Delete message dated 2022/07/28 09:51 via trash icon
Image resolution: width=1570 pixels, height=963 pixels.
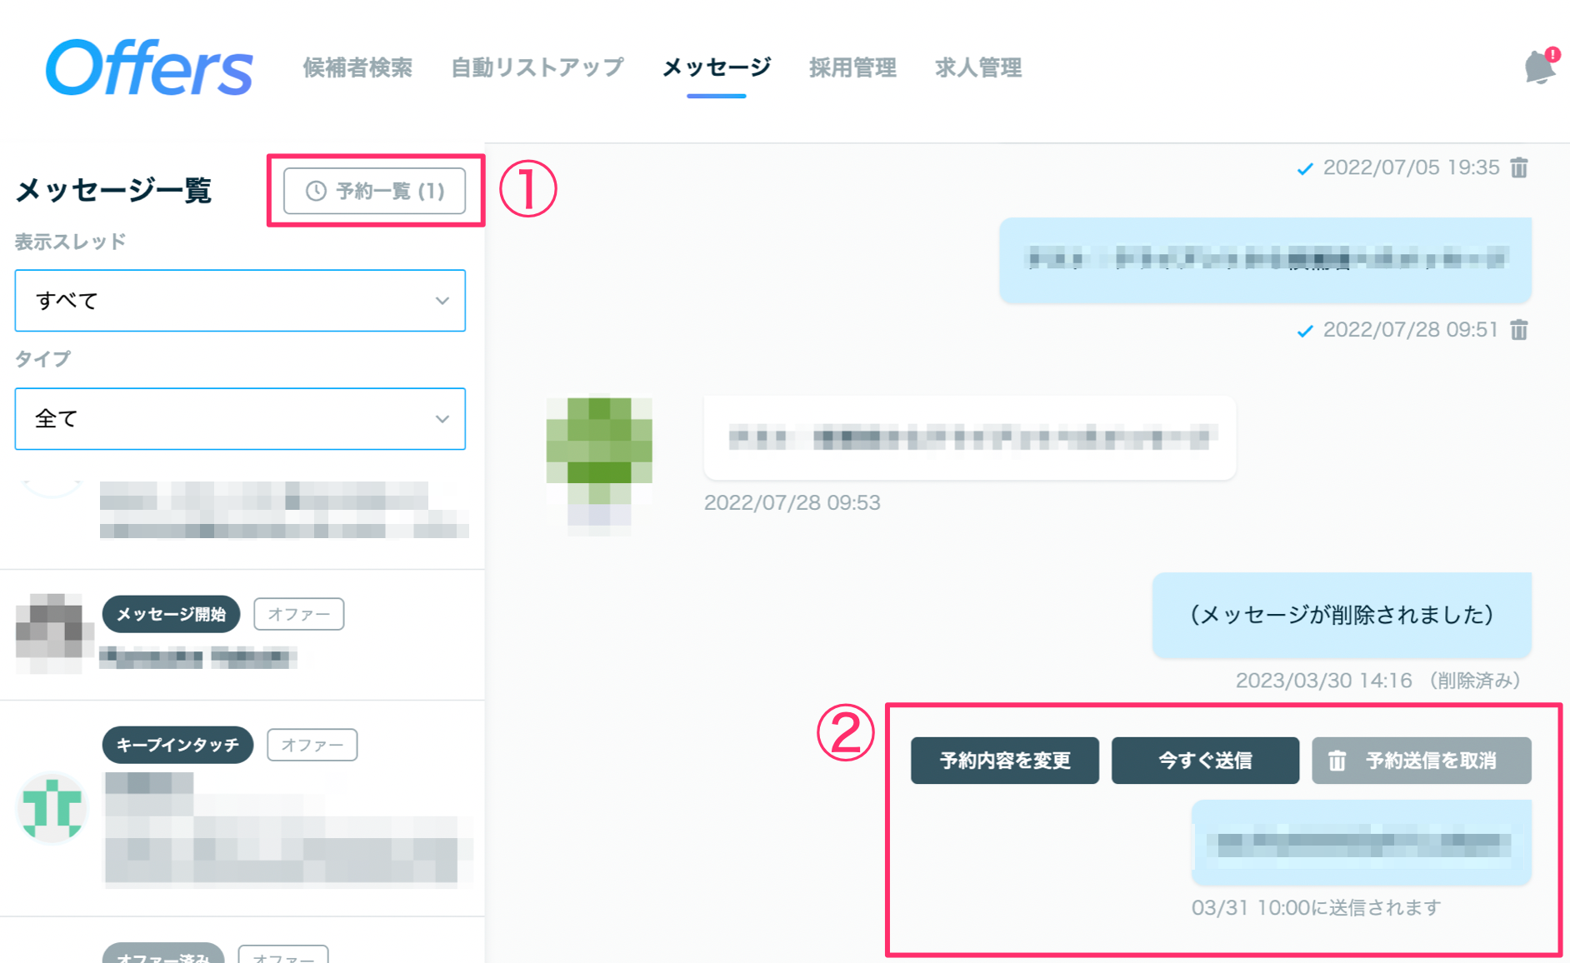click(x=1519, y=330)
